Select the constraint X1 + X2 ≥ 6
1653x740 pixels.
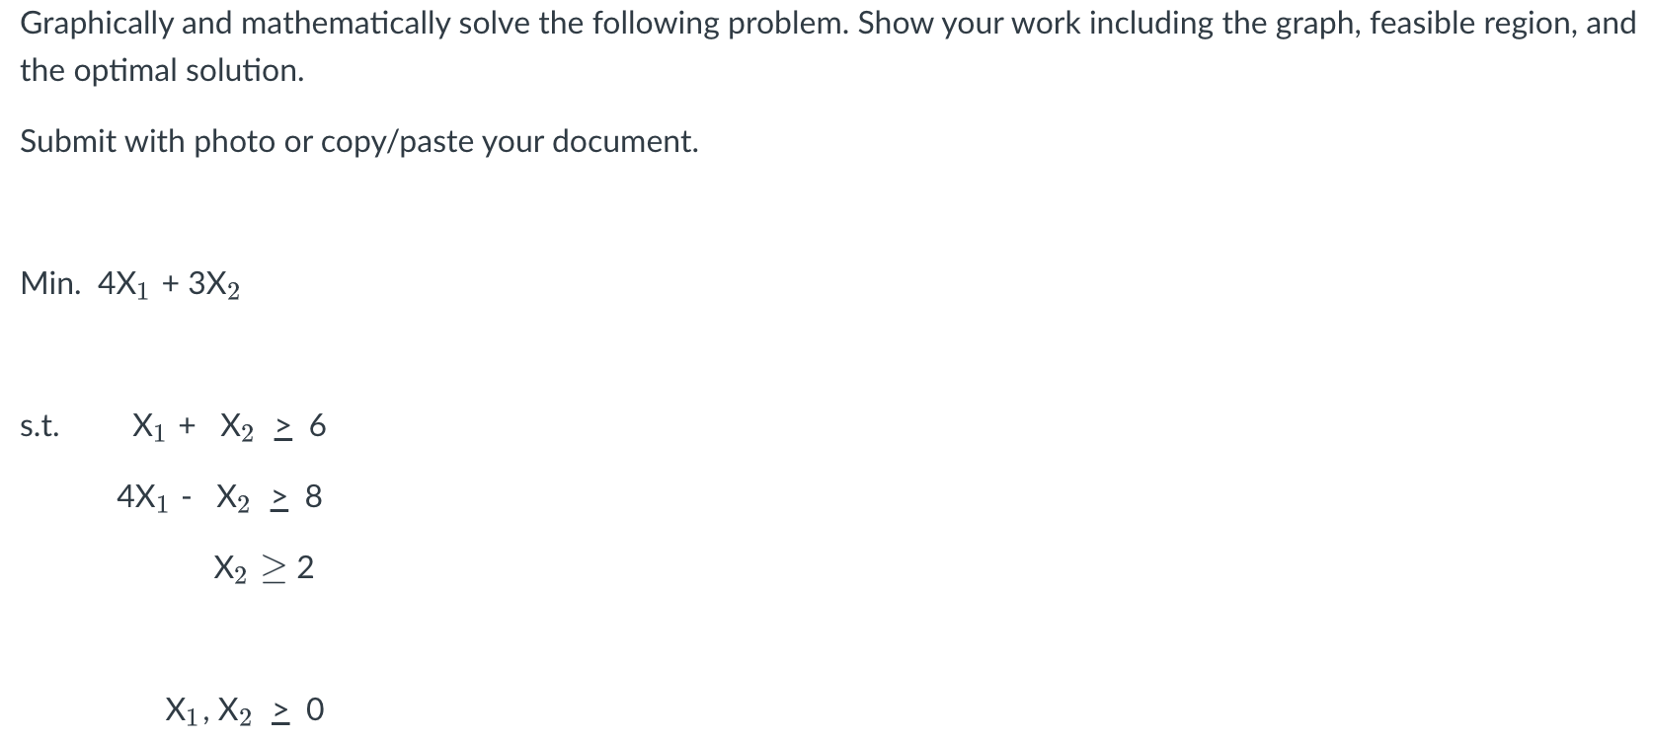[229, 427]
